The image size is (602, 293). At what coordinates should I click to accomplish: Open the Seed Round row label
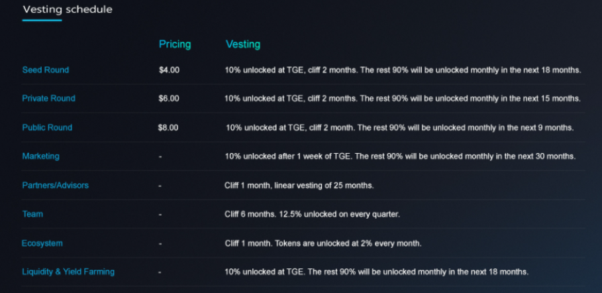pyautogui.click(x=46, y=70)
